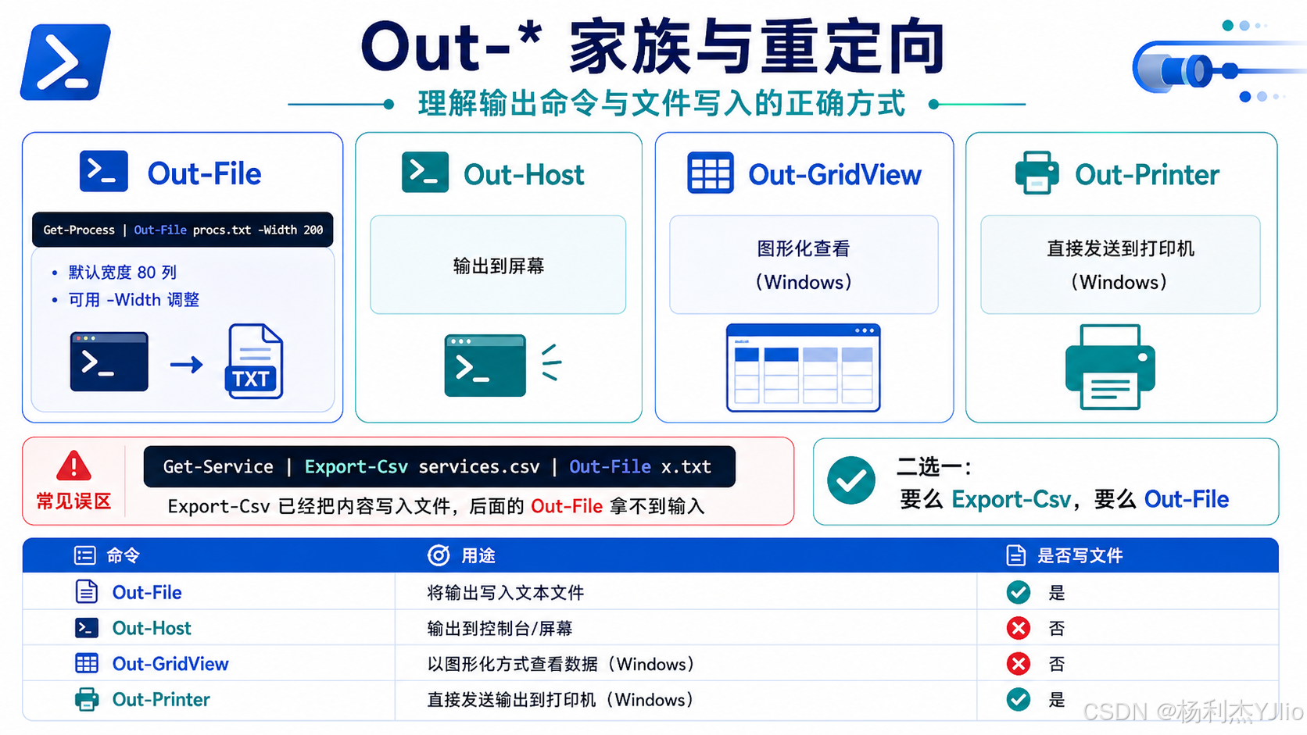Viewport: 1307px width, 735px height.
Task: Click the Out-Host name in the table
Action: (152, 628)
